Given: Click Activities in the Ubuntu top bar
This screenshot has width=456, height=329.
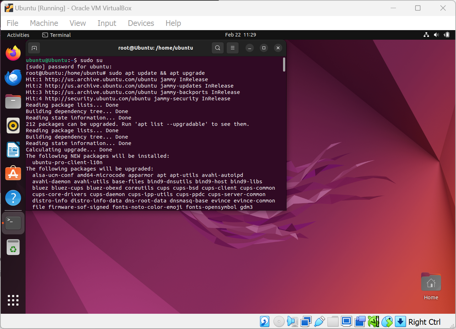Looking at the screenshot, I should click(18, 35).
